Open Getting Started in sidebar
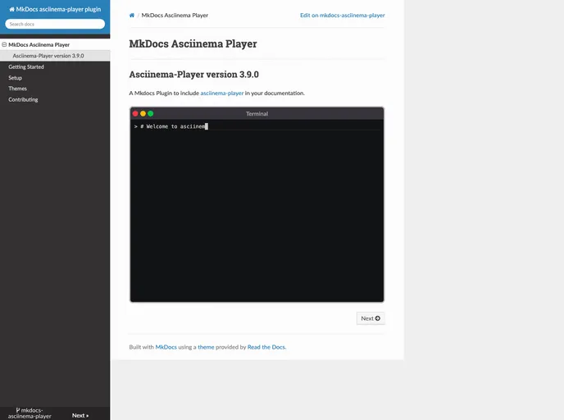The height and width of the screenshot is (420, 564). 26,67
